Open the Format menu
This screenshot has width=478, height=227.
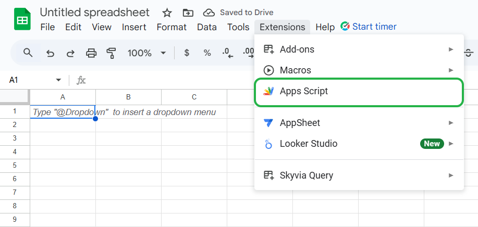171,27
